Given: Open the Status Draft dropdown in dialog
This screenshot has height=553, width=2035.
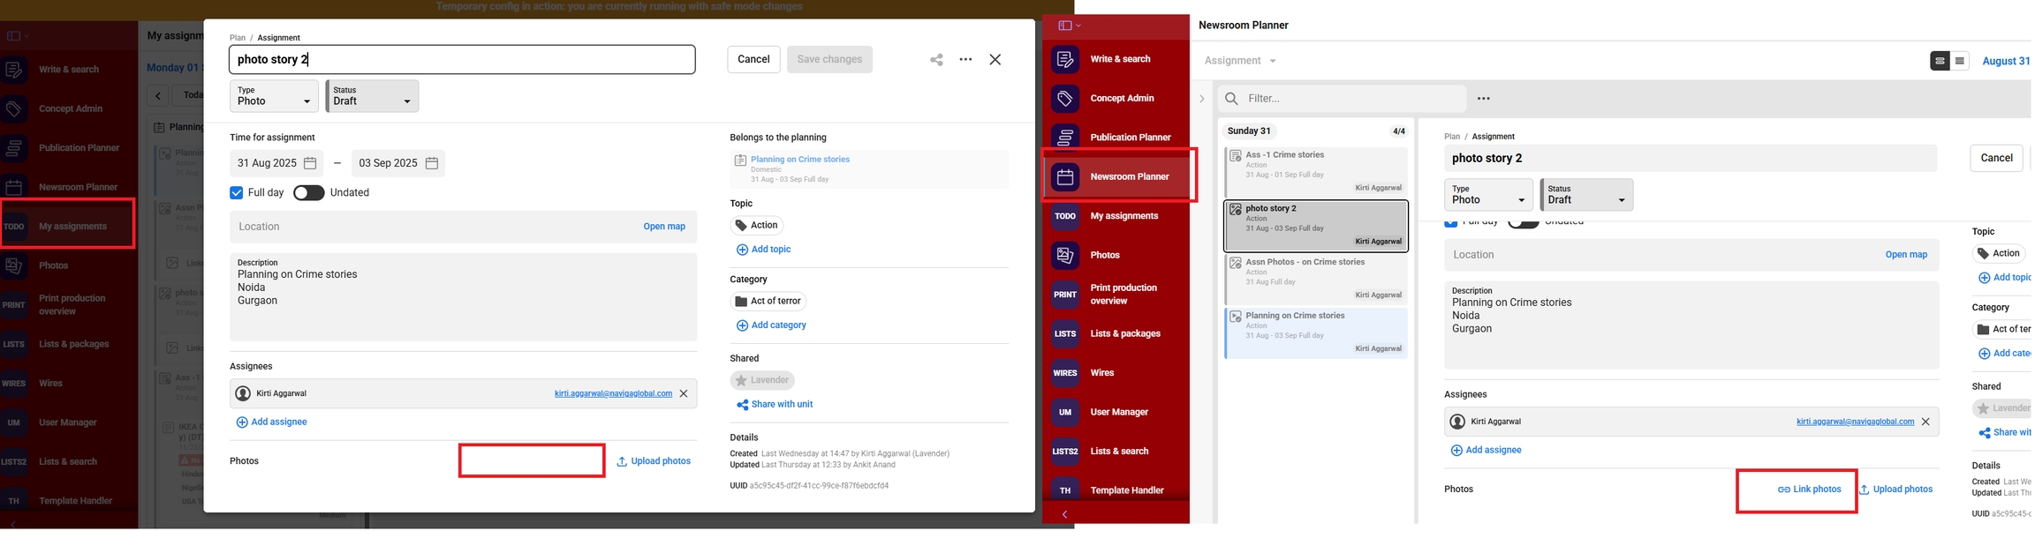Looking at the screenshot, I should point(372,96).
